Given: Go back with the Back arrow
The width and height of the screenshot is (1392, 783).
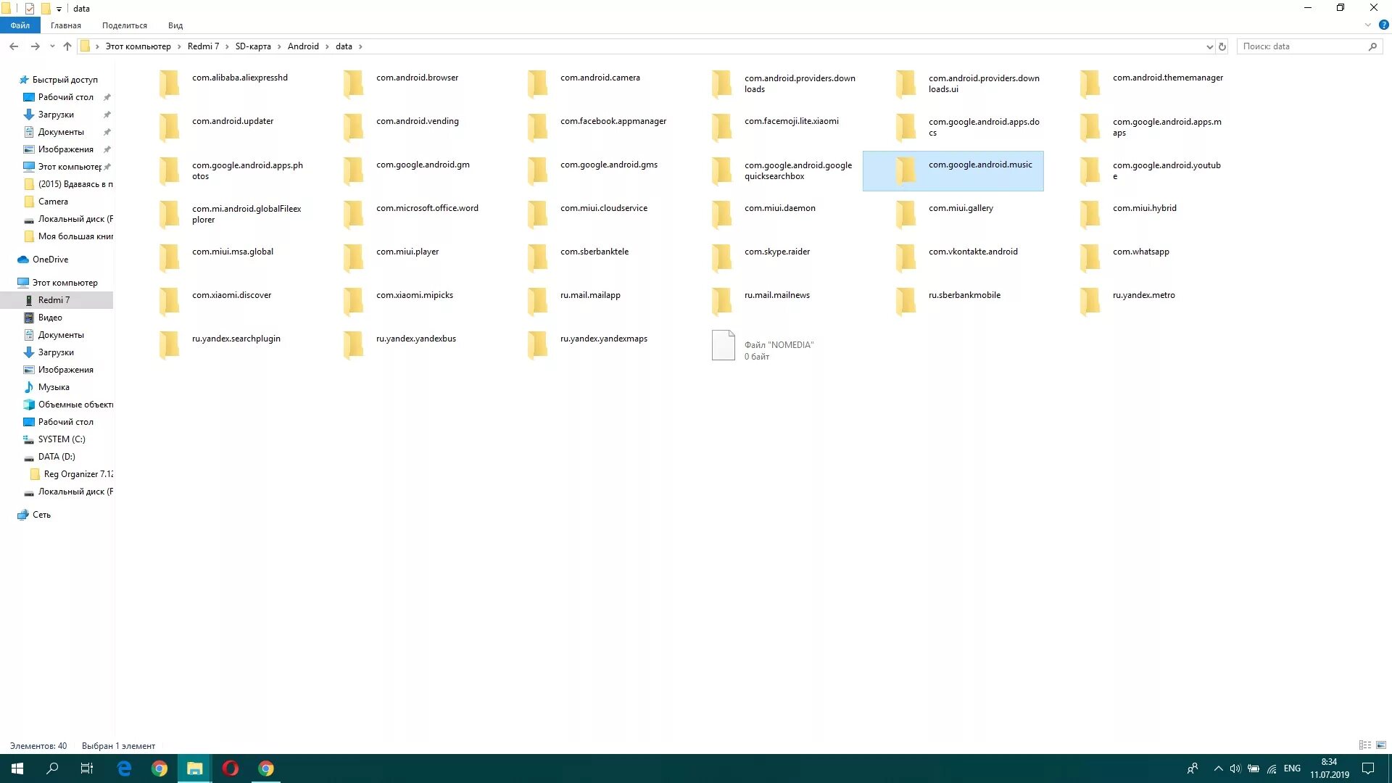Looking at the screenshot, I should click(14, 46).
